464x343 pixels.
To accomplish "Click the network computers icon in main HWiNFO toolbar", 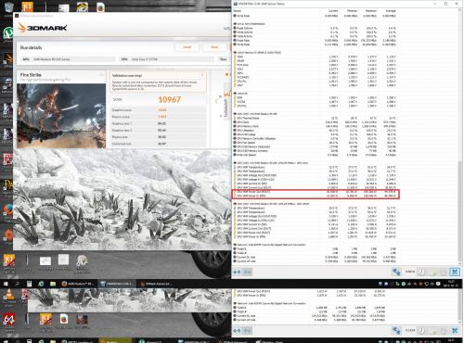I will (396, 272).
